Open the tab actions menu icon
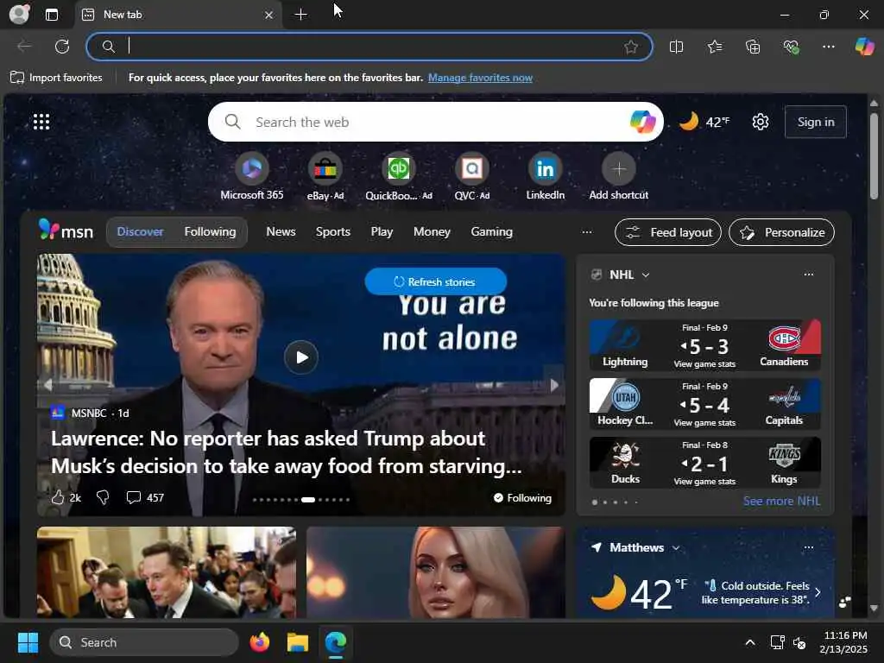Screen dimensions: 884x663 click(x=52, y=15)
